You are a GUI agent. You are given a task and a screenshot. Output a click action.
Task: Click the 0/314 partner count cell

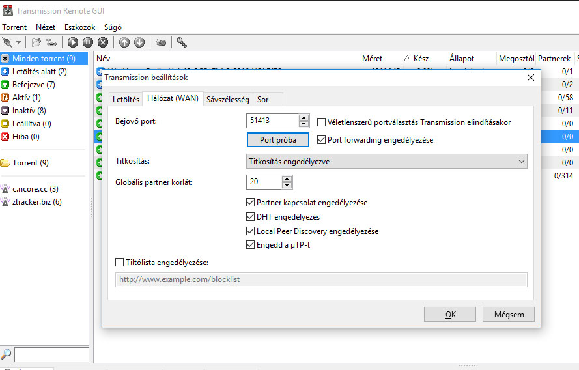pos(563,176)
